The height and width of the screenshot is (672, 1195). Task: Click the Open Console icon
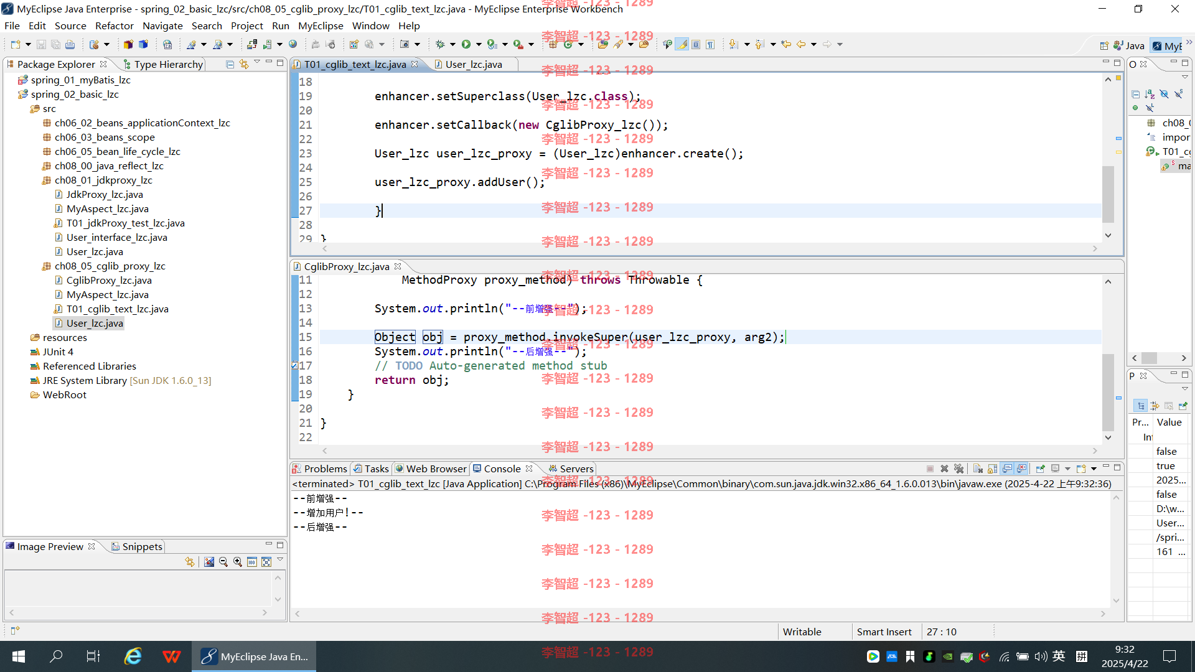[1080, 469]
